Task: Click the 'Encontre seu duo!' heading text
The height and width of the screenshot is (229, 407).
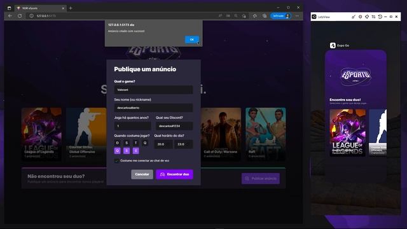Action: coord(345,100)
